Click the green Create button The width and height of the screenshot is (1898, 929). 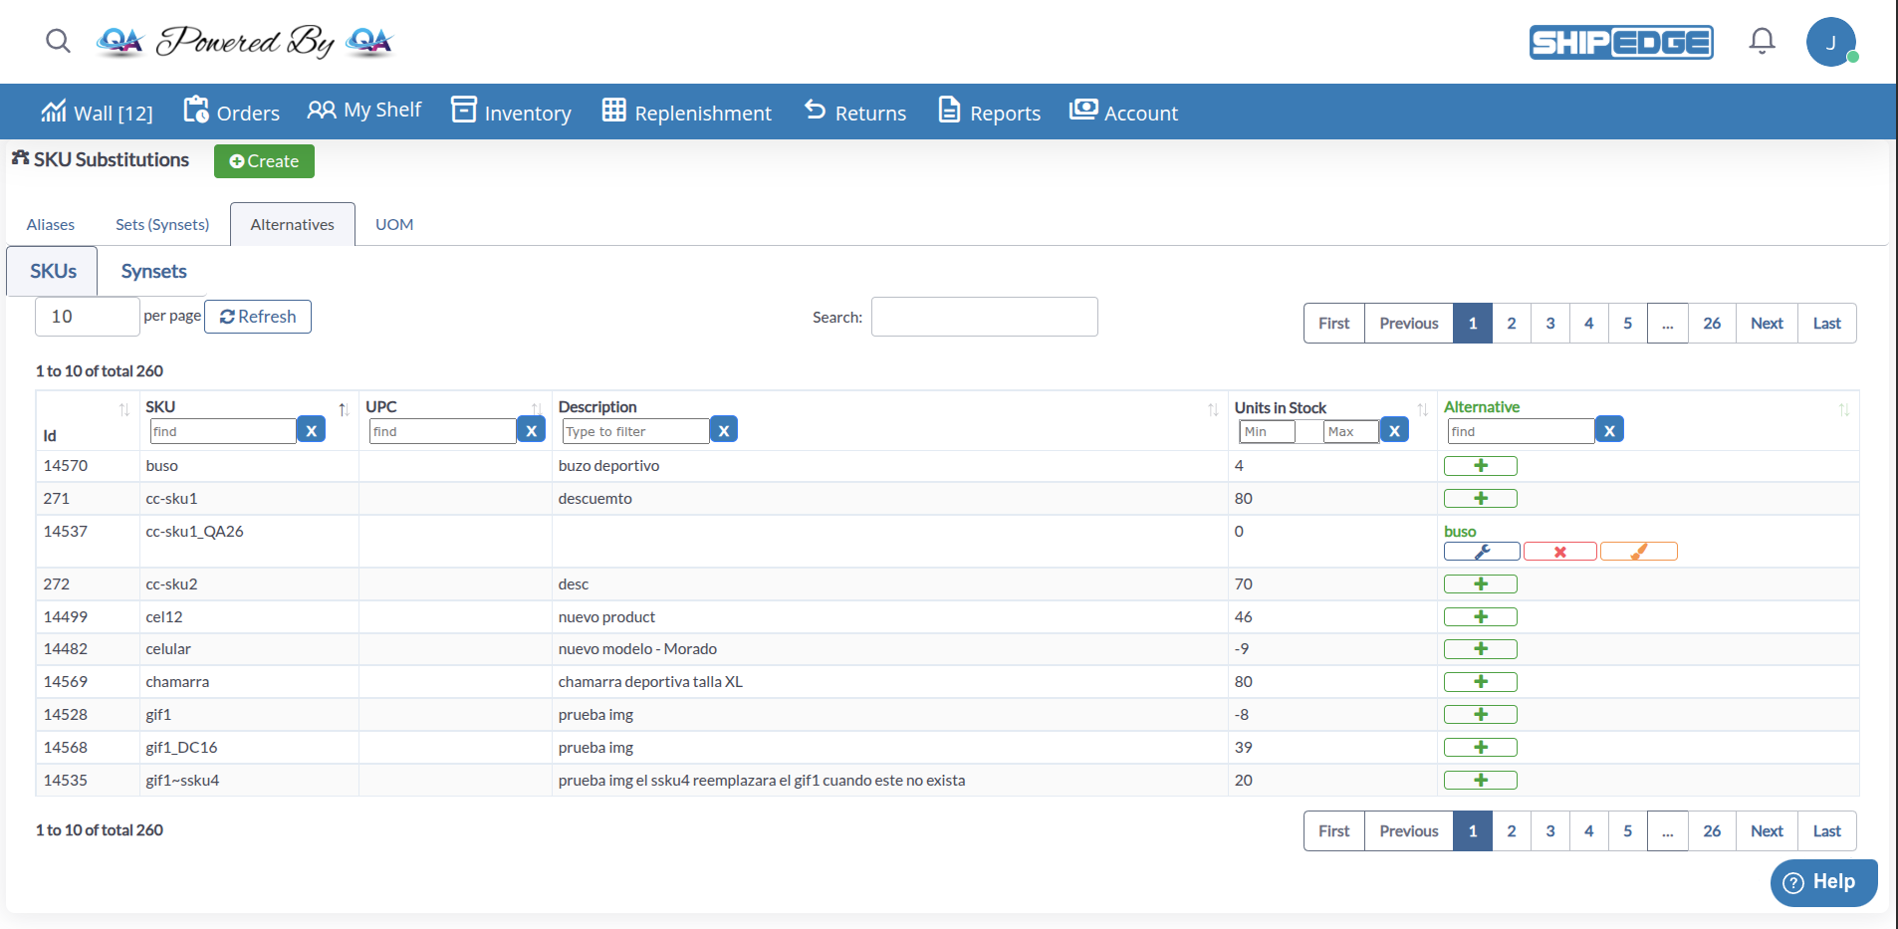264,161
